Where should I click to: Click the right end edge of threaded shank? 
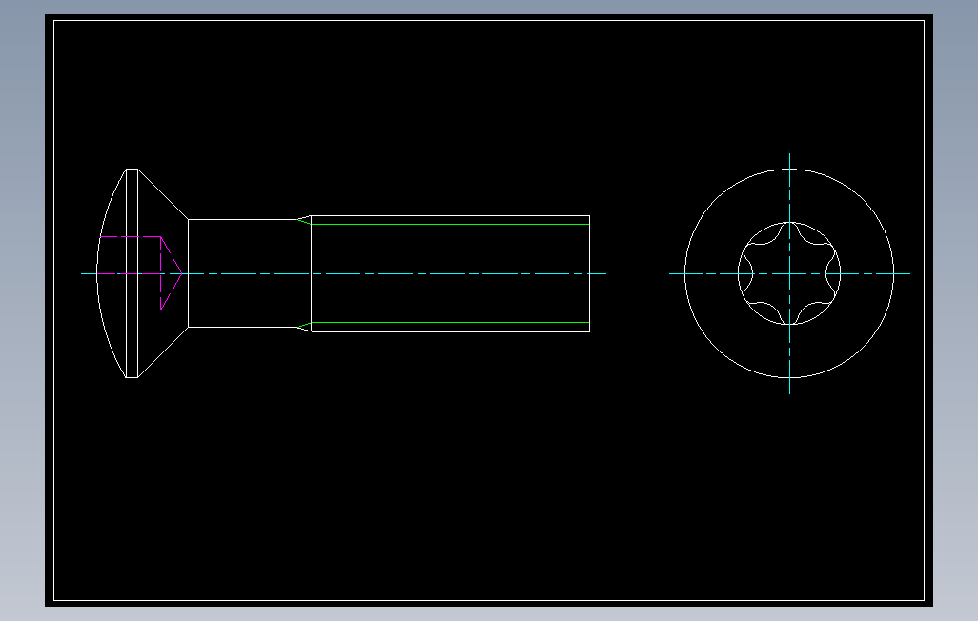tap(589, 273)
